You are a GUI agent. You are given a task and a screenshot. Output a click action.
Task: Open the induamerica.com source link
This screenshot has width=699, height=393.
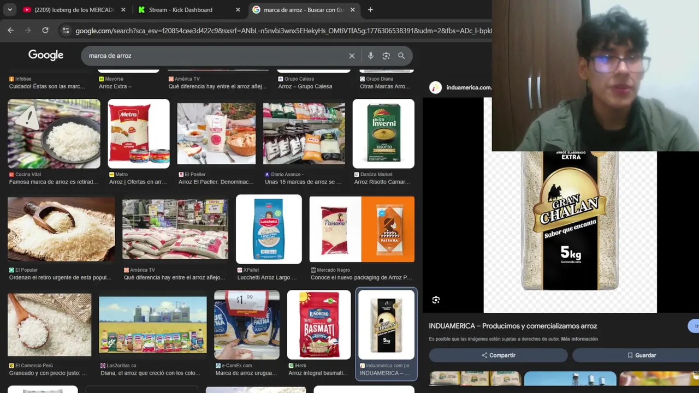pos(469,87)
